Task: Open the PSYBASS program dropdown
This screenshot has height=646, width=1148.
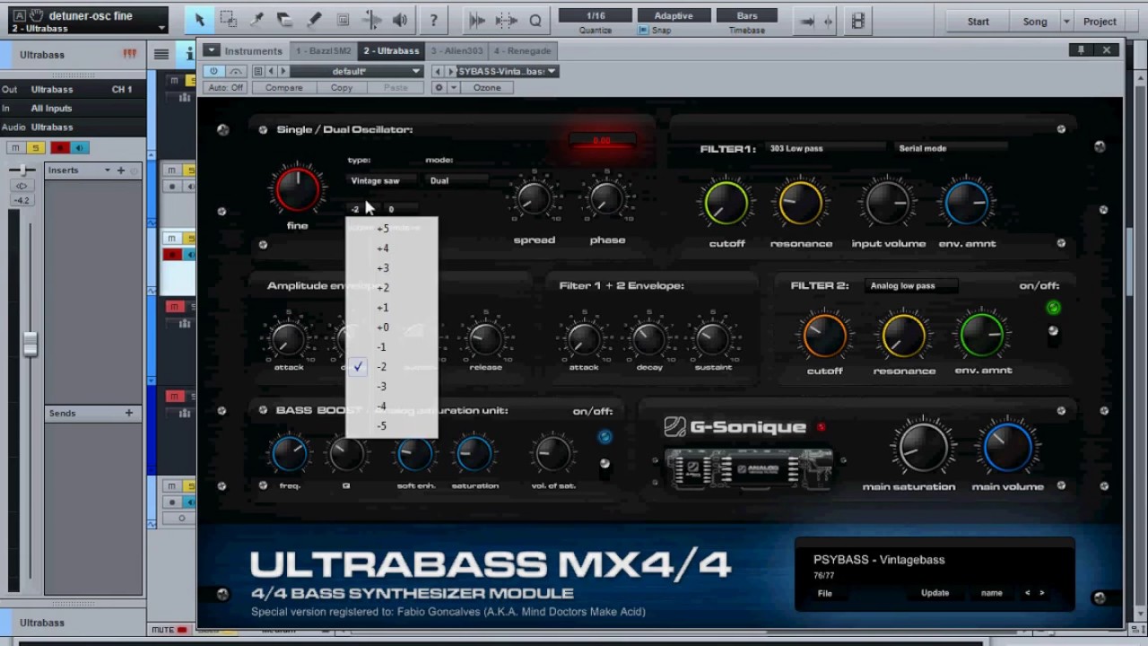Action: [x=507, y=71]
